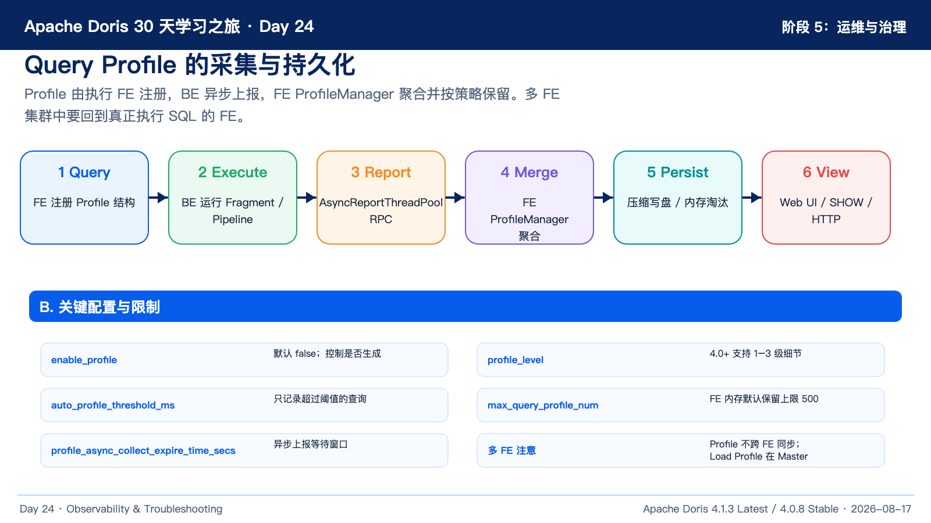The image size is (931, 523).
Task: Select the 'B. 关键配置与限制' section header
Action: (465, 306)
